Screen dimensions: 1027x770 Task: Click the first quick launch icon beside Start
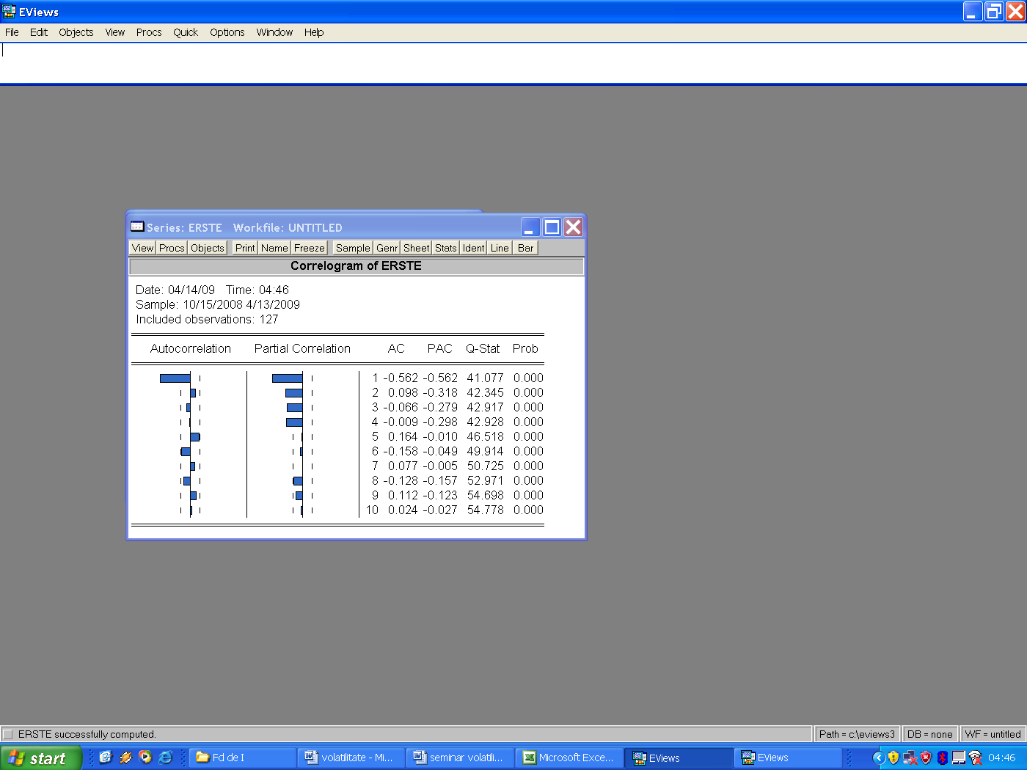105,758
